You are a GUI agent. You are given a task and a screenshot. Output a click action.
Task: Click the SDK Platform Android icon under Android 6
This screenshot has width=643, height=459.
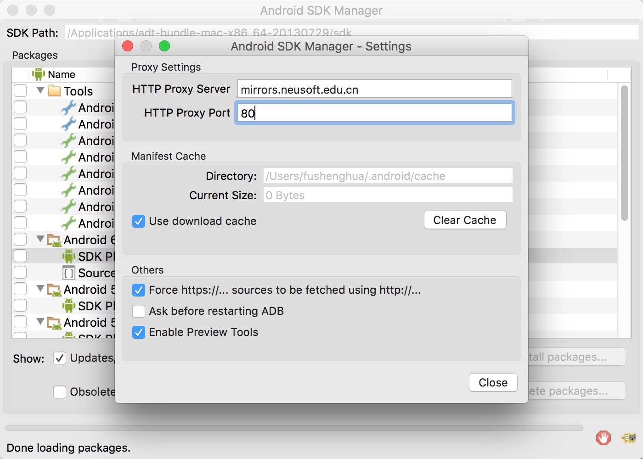[x=69, y=256]
